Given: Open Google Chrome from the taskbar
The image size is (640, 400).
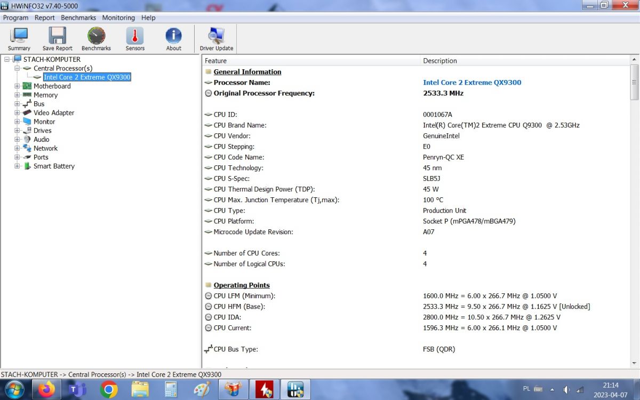Looking at the screenshot, I should coord(108,390).
